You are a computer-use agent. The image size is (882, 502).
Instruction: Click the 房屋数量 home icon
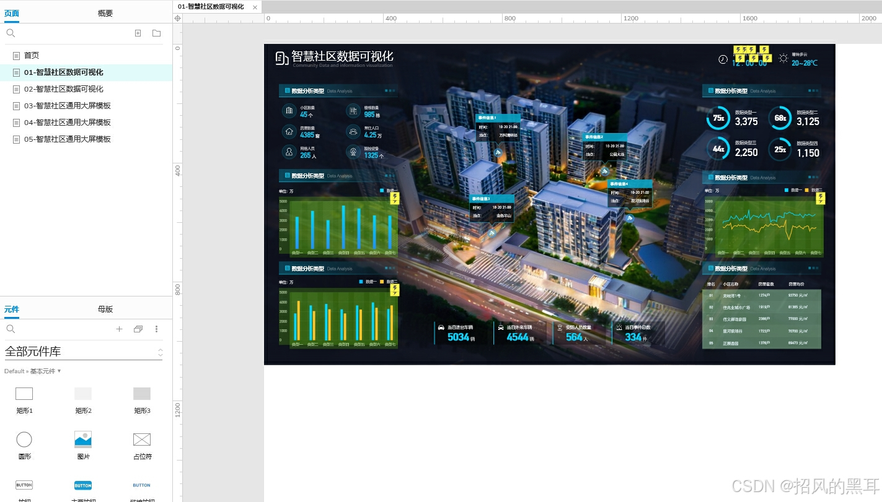coord(289,131)
